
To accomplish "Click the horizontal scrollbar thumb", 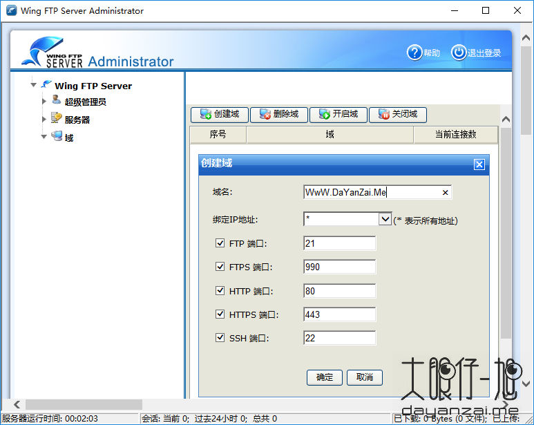I will [x=84, y=404].
